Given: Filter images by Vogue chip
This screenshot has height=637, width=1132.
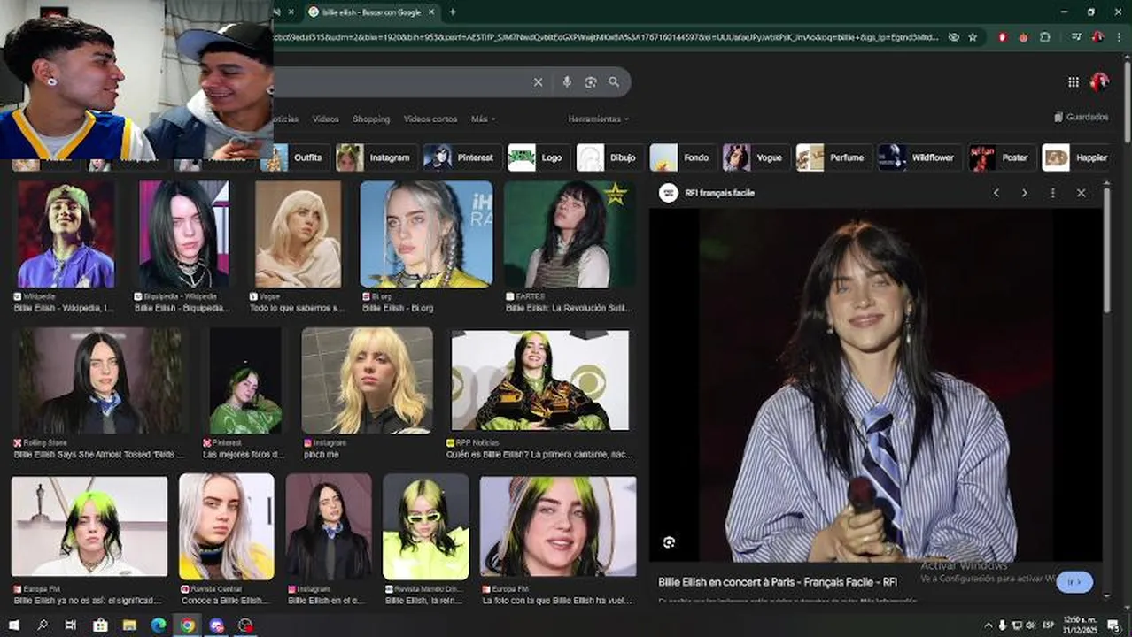Looking at the screenshot, I should 755,157.
